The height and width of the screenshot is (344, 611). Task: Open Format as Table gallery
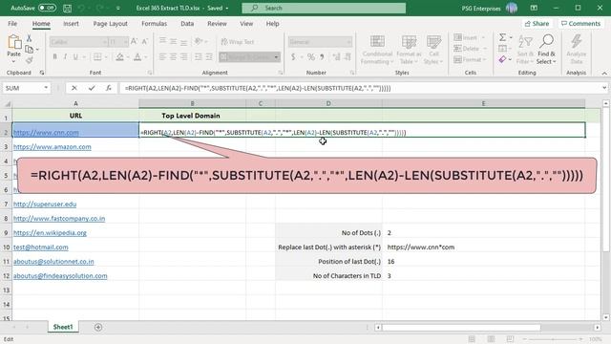409,50
